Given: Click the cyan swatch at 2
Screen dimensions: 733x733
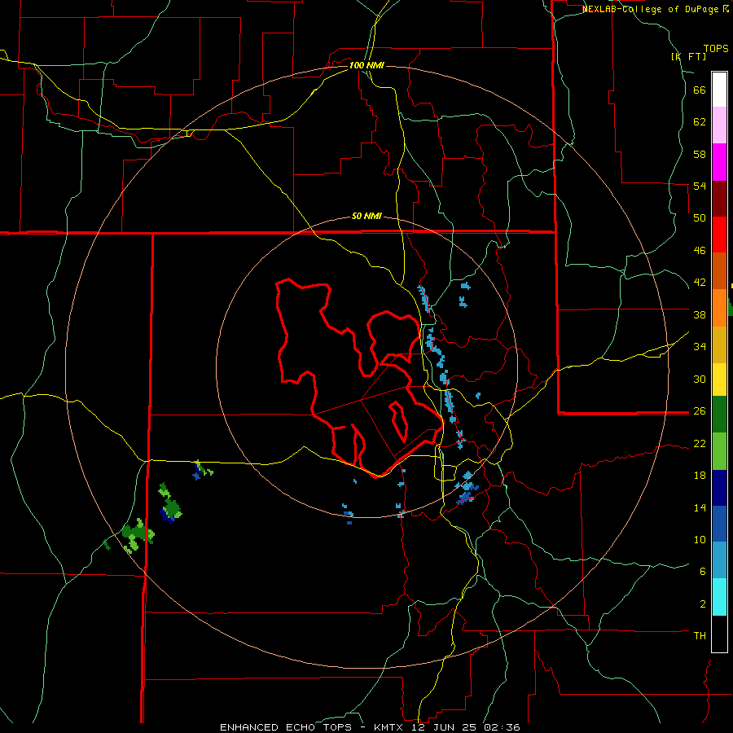Looking at the screenshot, I should pos(719,597).
